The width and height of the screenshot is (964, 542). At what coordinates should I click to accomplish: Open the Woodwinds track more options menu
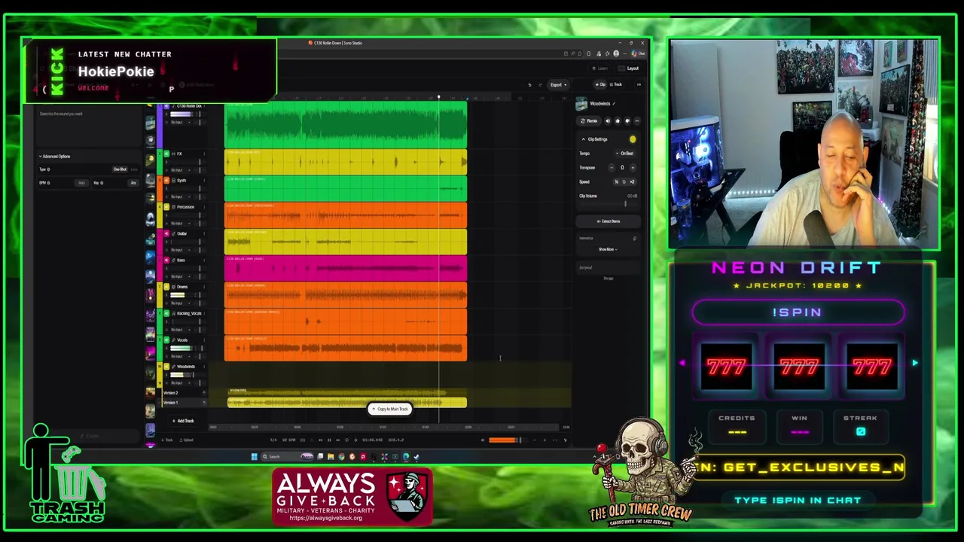pos(204,367)
